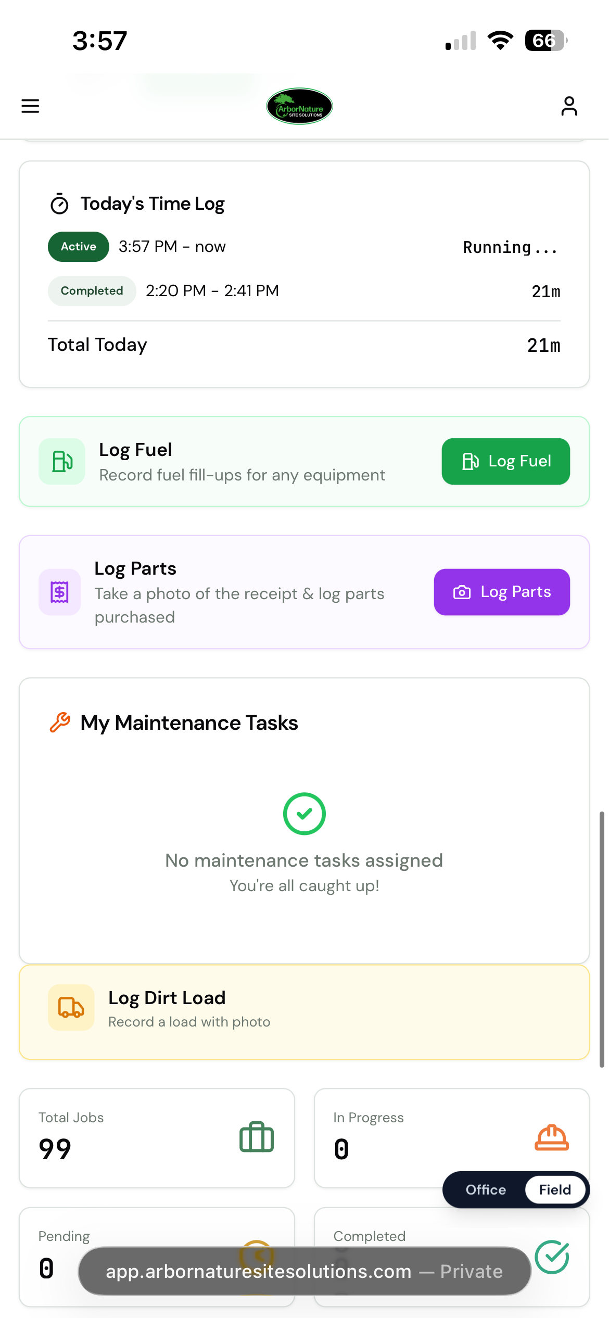Open the Total Jobs 99 card

[x=157, y=1138]
